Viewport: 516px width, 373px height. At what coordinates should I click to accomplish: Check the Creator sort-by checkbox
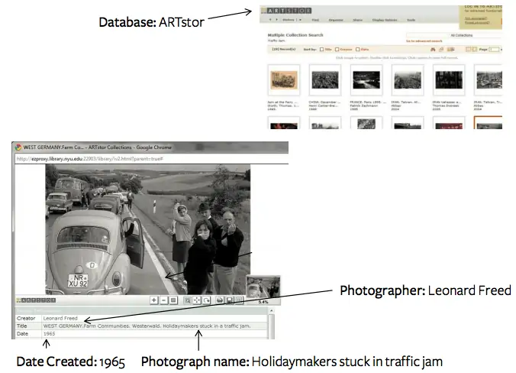click(337, 49)
